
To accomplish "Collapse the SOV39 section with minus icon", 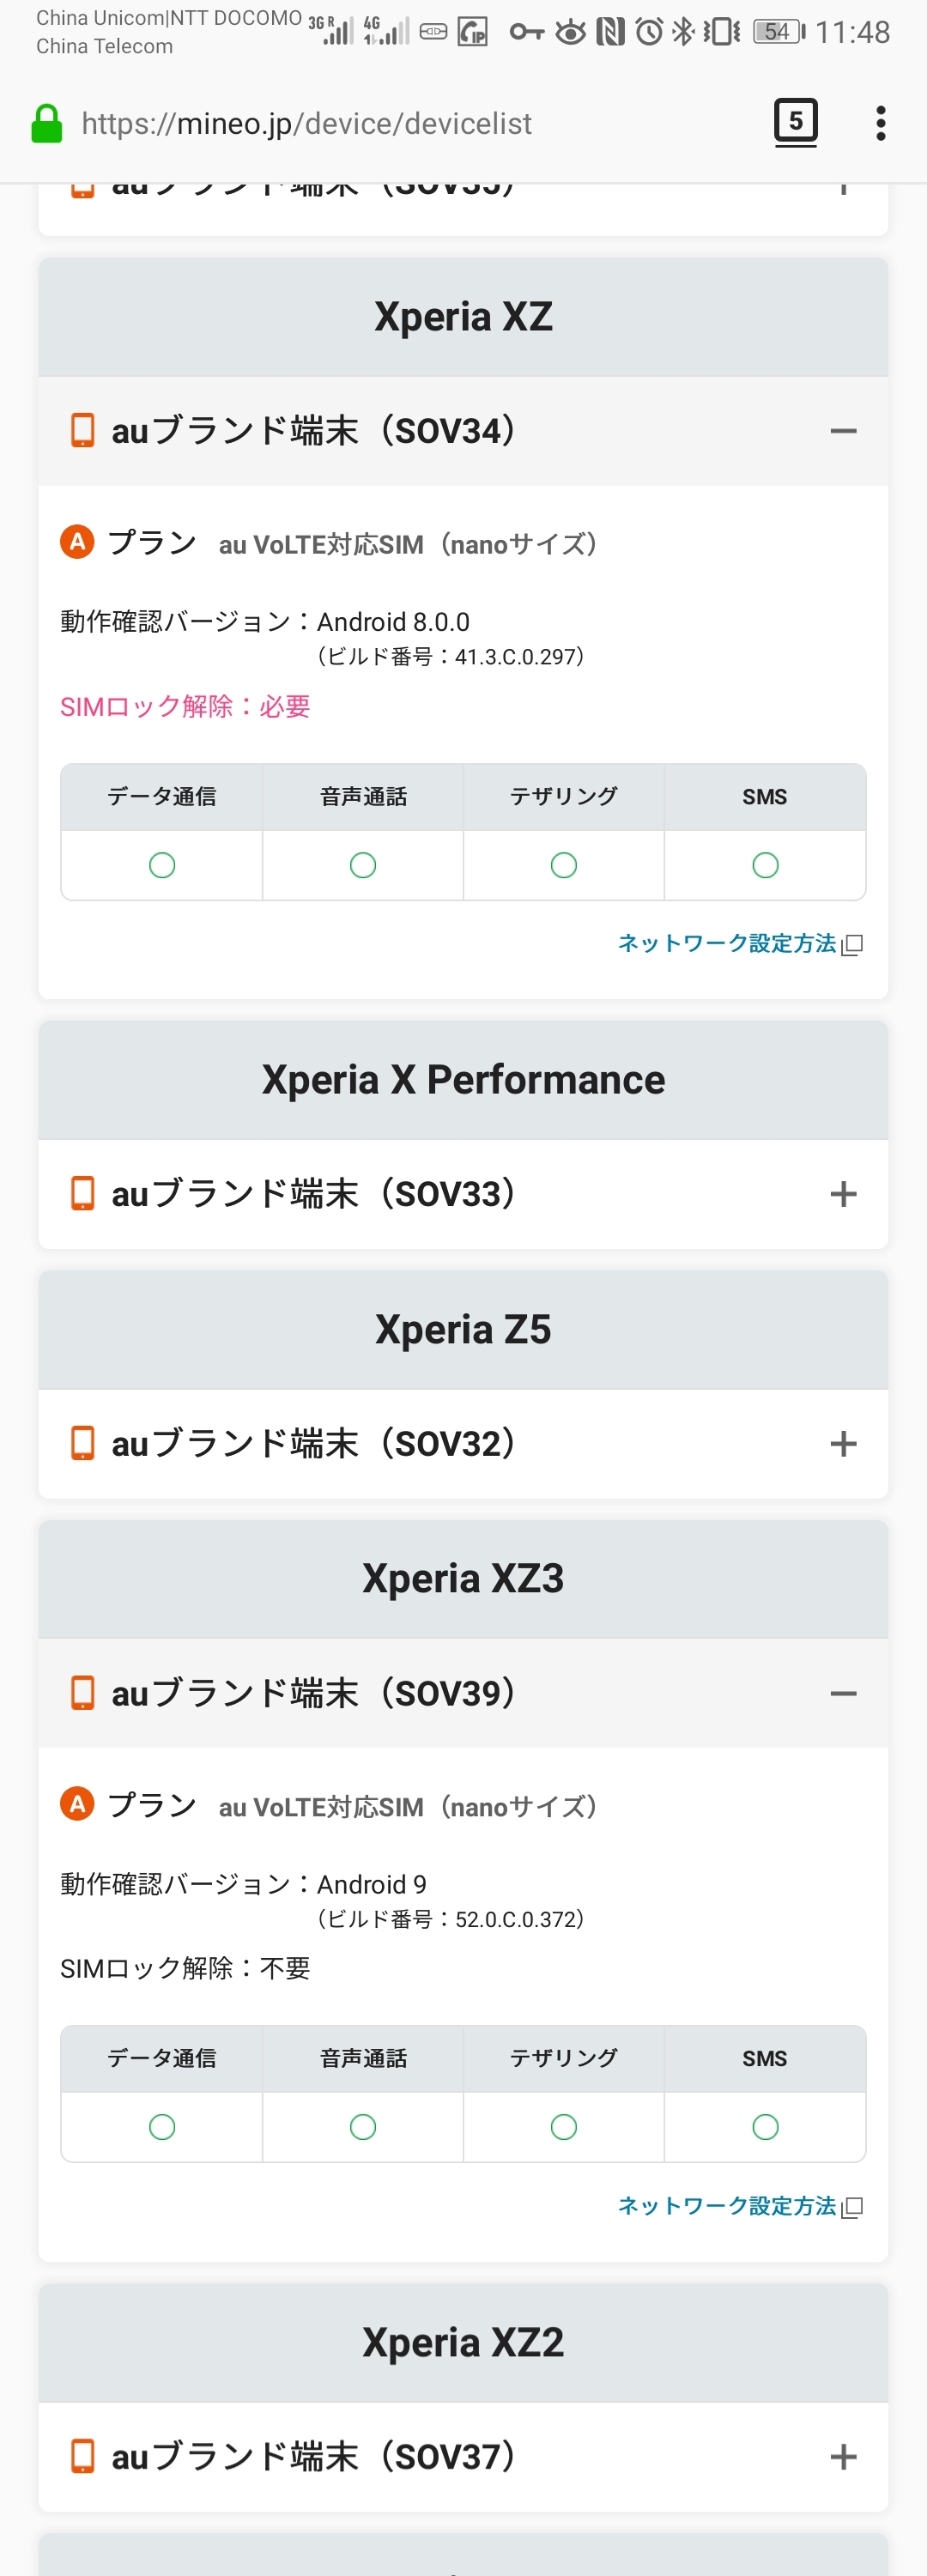I will click(x=843, y=1693).
